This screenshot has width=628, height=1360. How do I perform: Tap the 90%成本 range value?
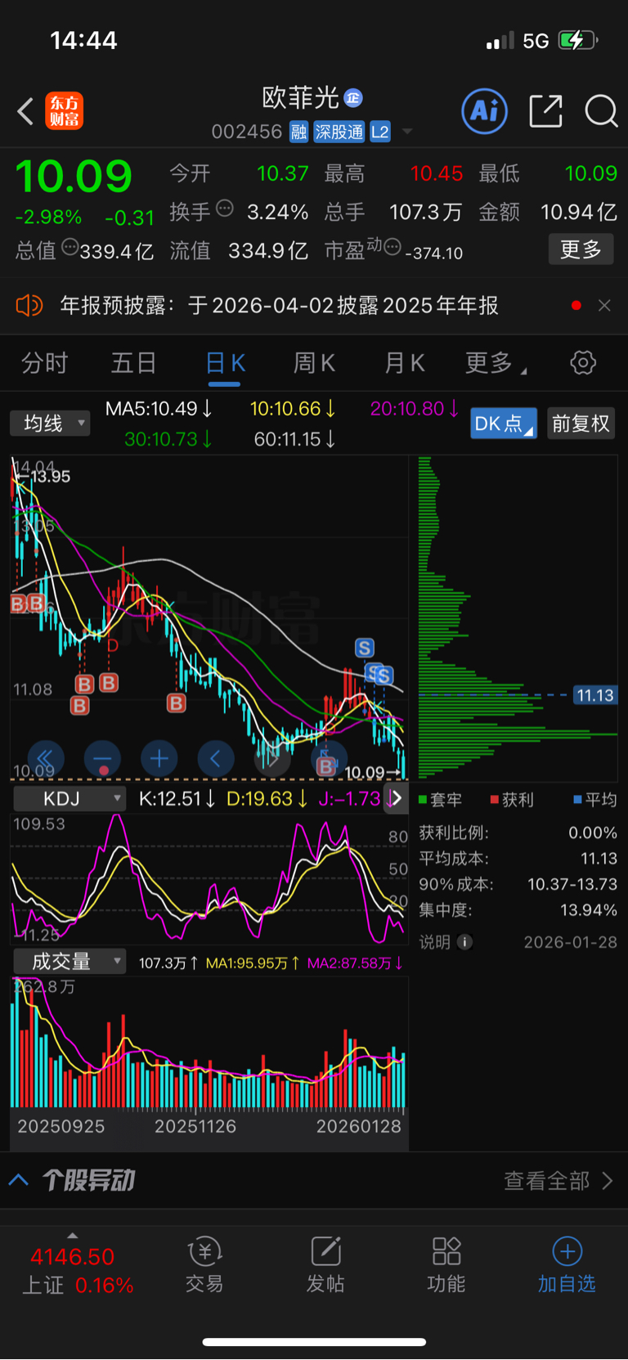[572, 885]
